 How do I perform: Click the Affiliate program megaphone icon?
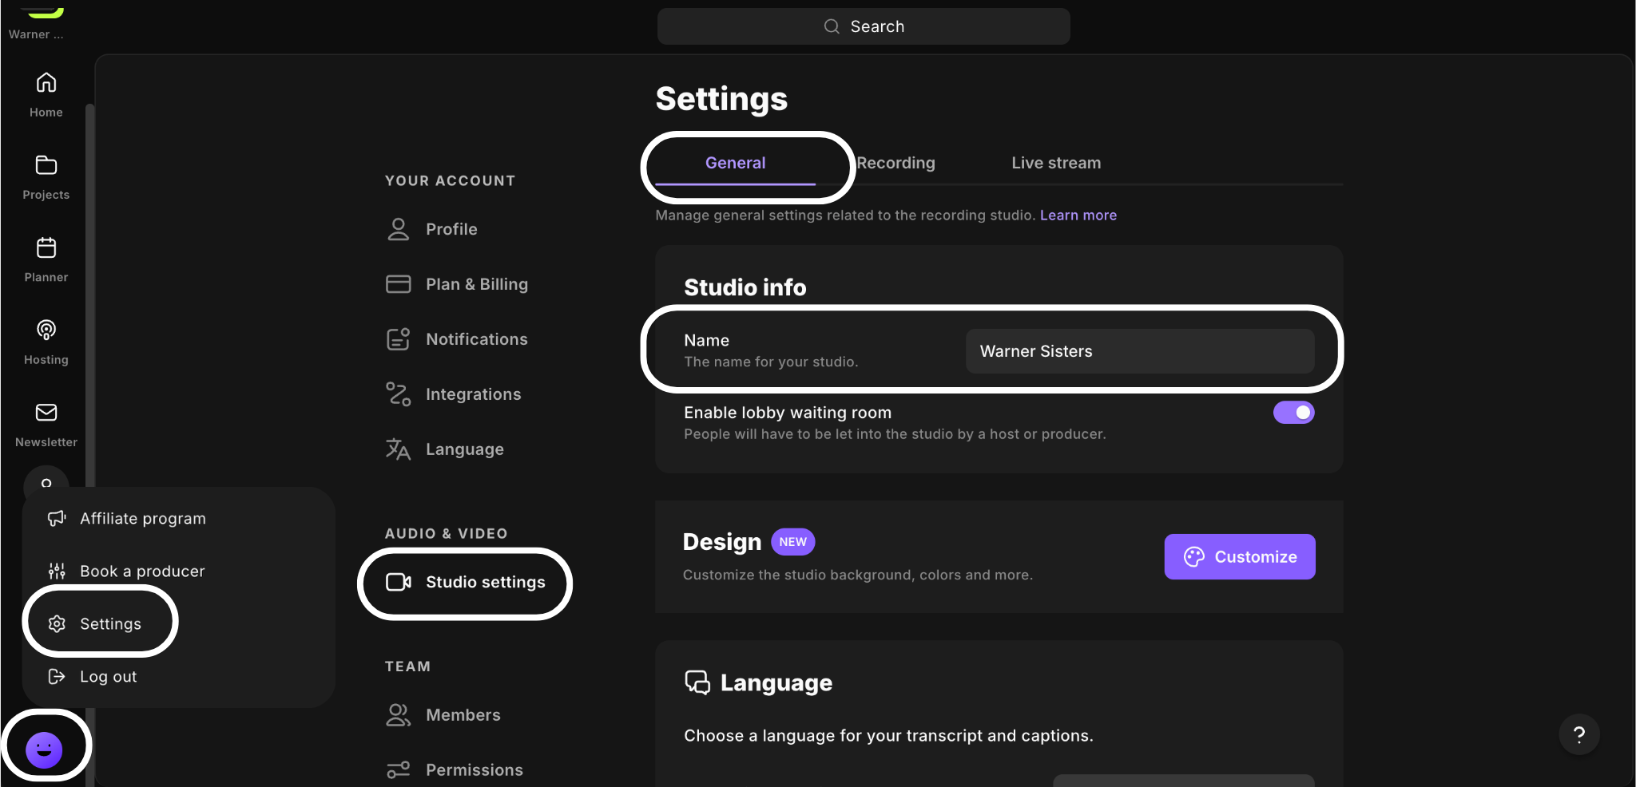click(57, 519)
